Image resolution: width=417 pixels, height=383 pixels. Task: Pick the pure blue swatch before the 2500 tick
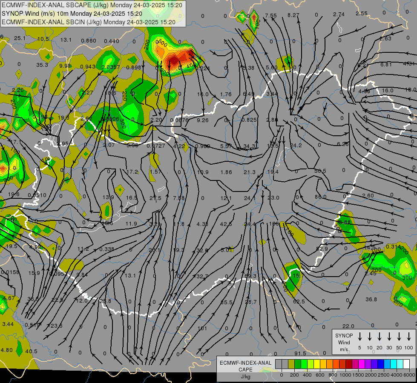coord(381,364)
